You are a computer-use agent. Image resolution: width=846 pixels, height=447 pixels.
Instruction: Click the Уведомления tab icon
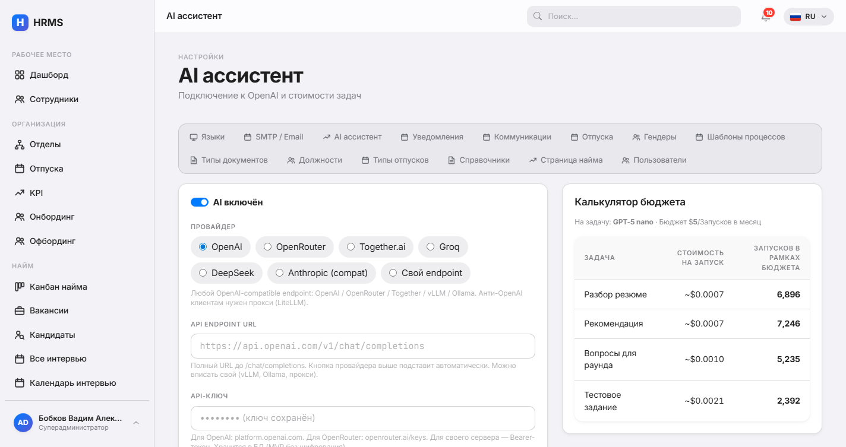point(405,137)
